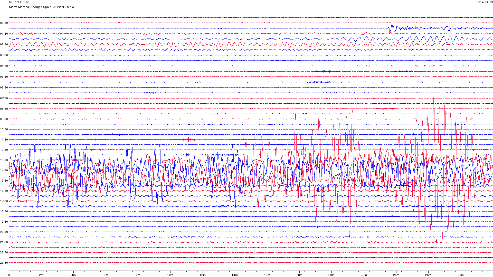Click the 22:30 time label

4,253
